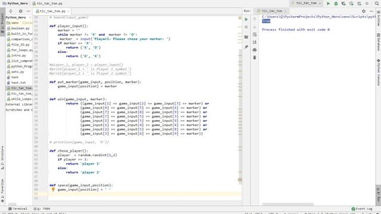Open the SciView side panel

tap(379, 18)
